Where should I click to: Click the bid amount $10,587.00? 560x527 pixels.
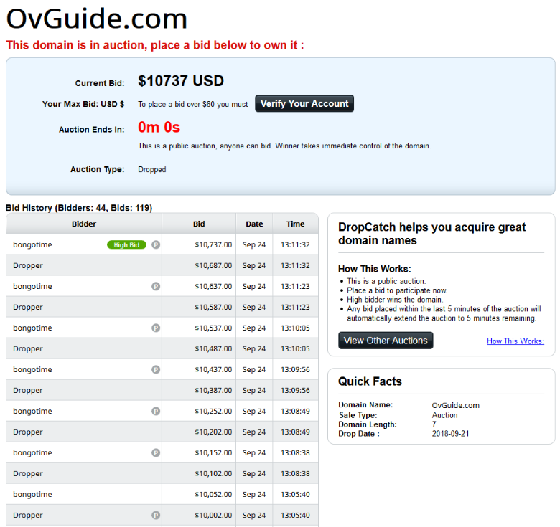tap(213, 308)
